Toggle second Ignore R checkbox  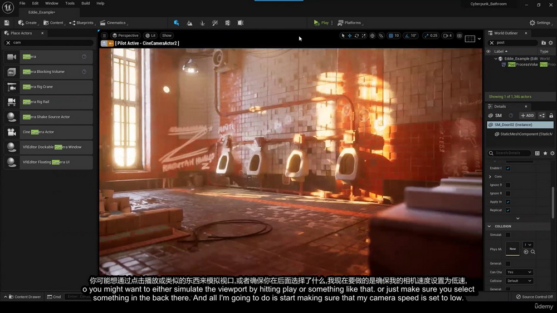508,193
